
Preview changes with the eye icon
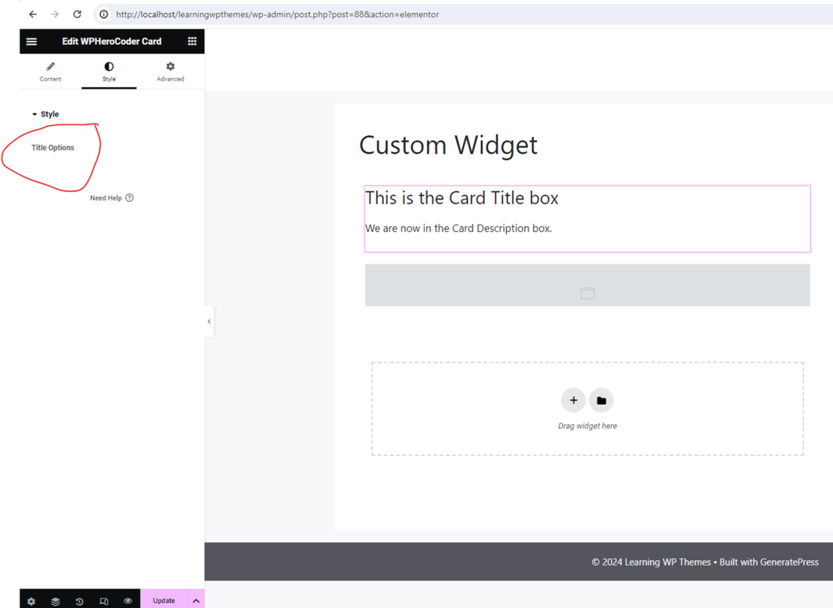128,601
